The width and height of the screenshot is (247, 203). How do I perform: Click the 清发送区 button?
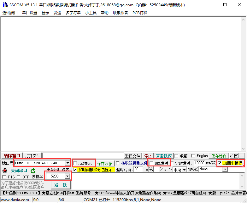pyautogui.click(x=164, y=156)
